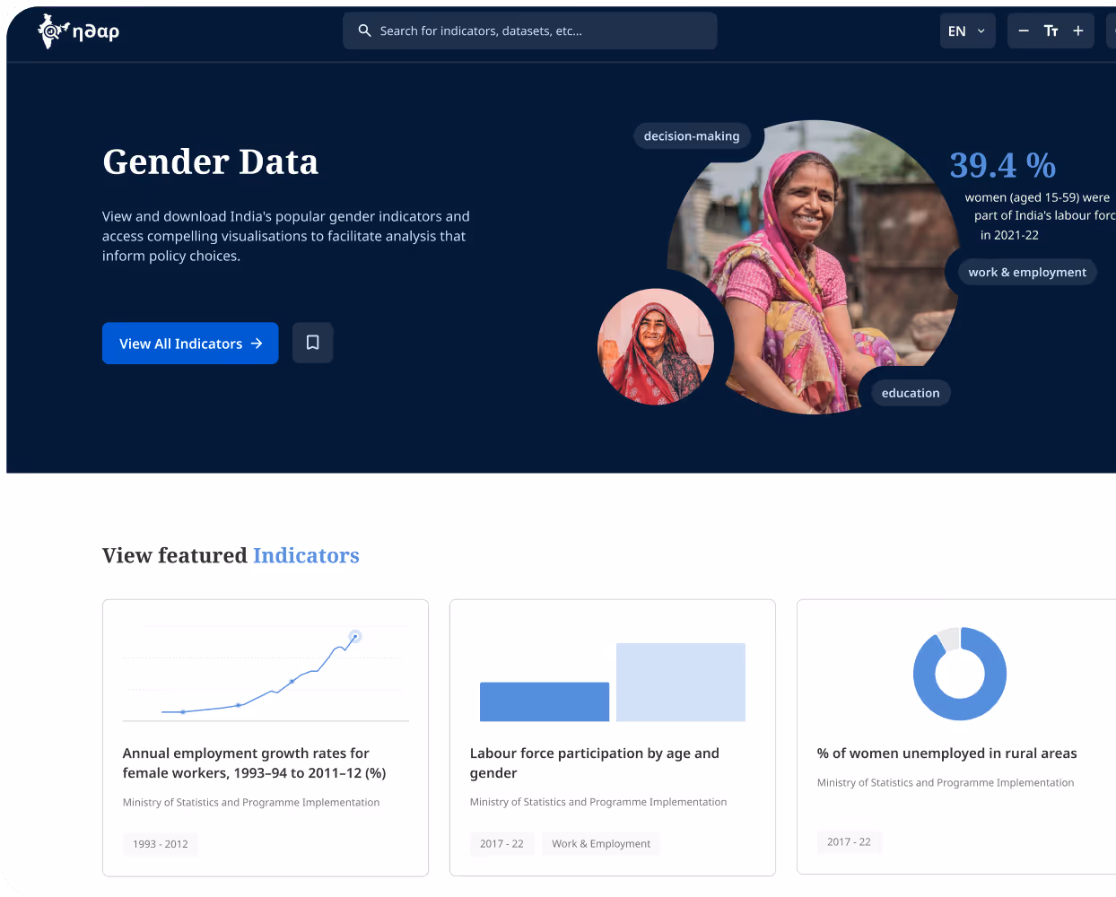
Task: Focus the indicators search field
Action: [x=530, y=30]
